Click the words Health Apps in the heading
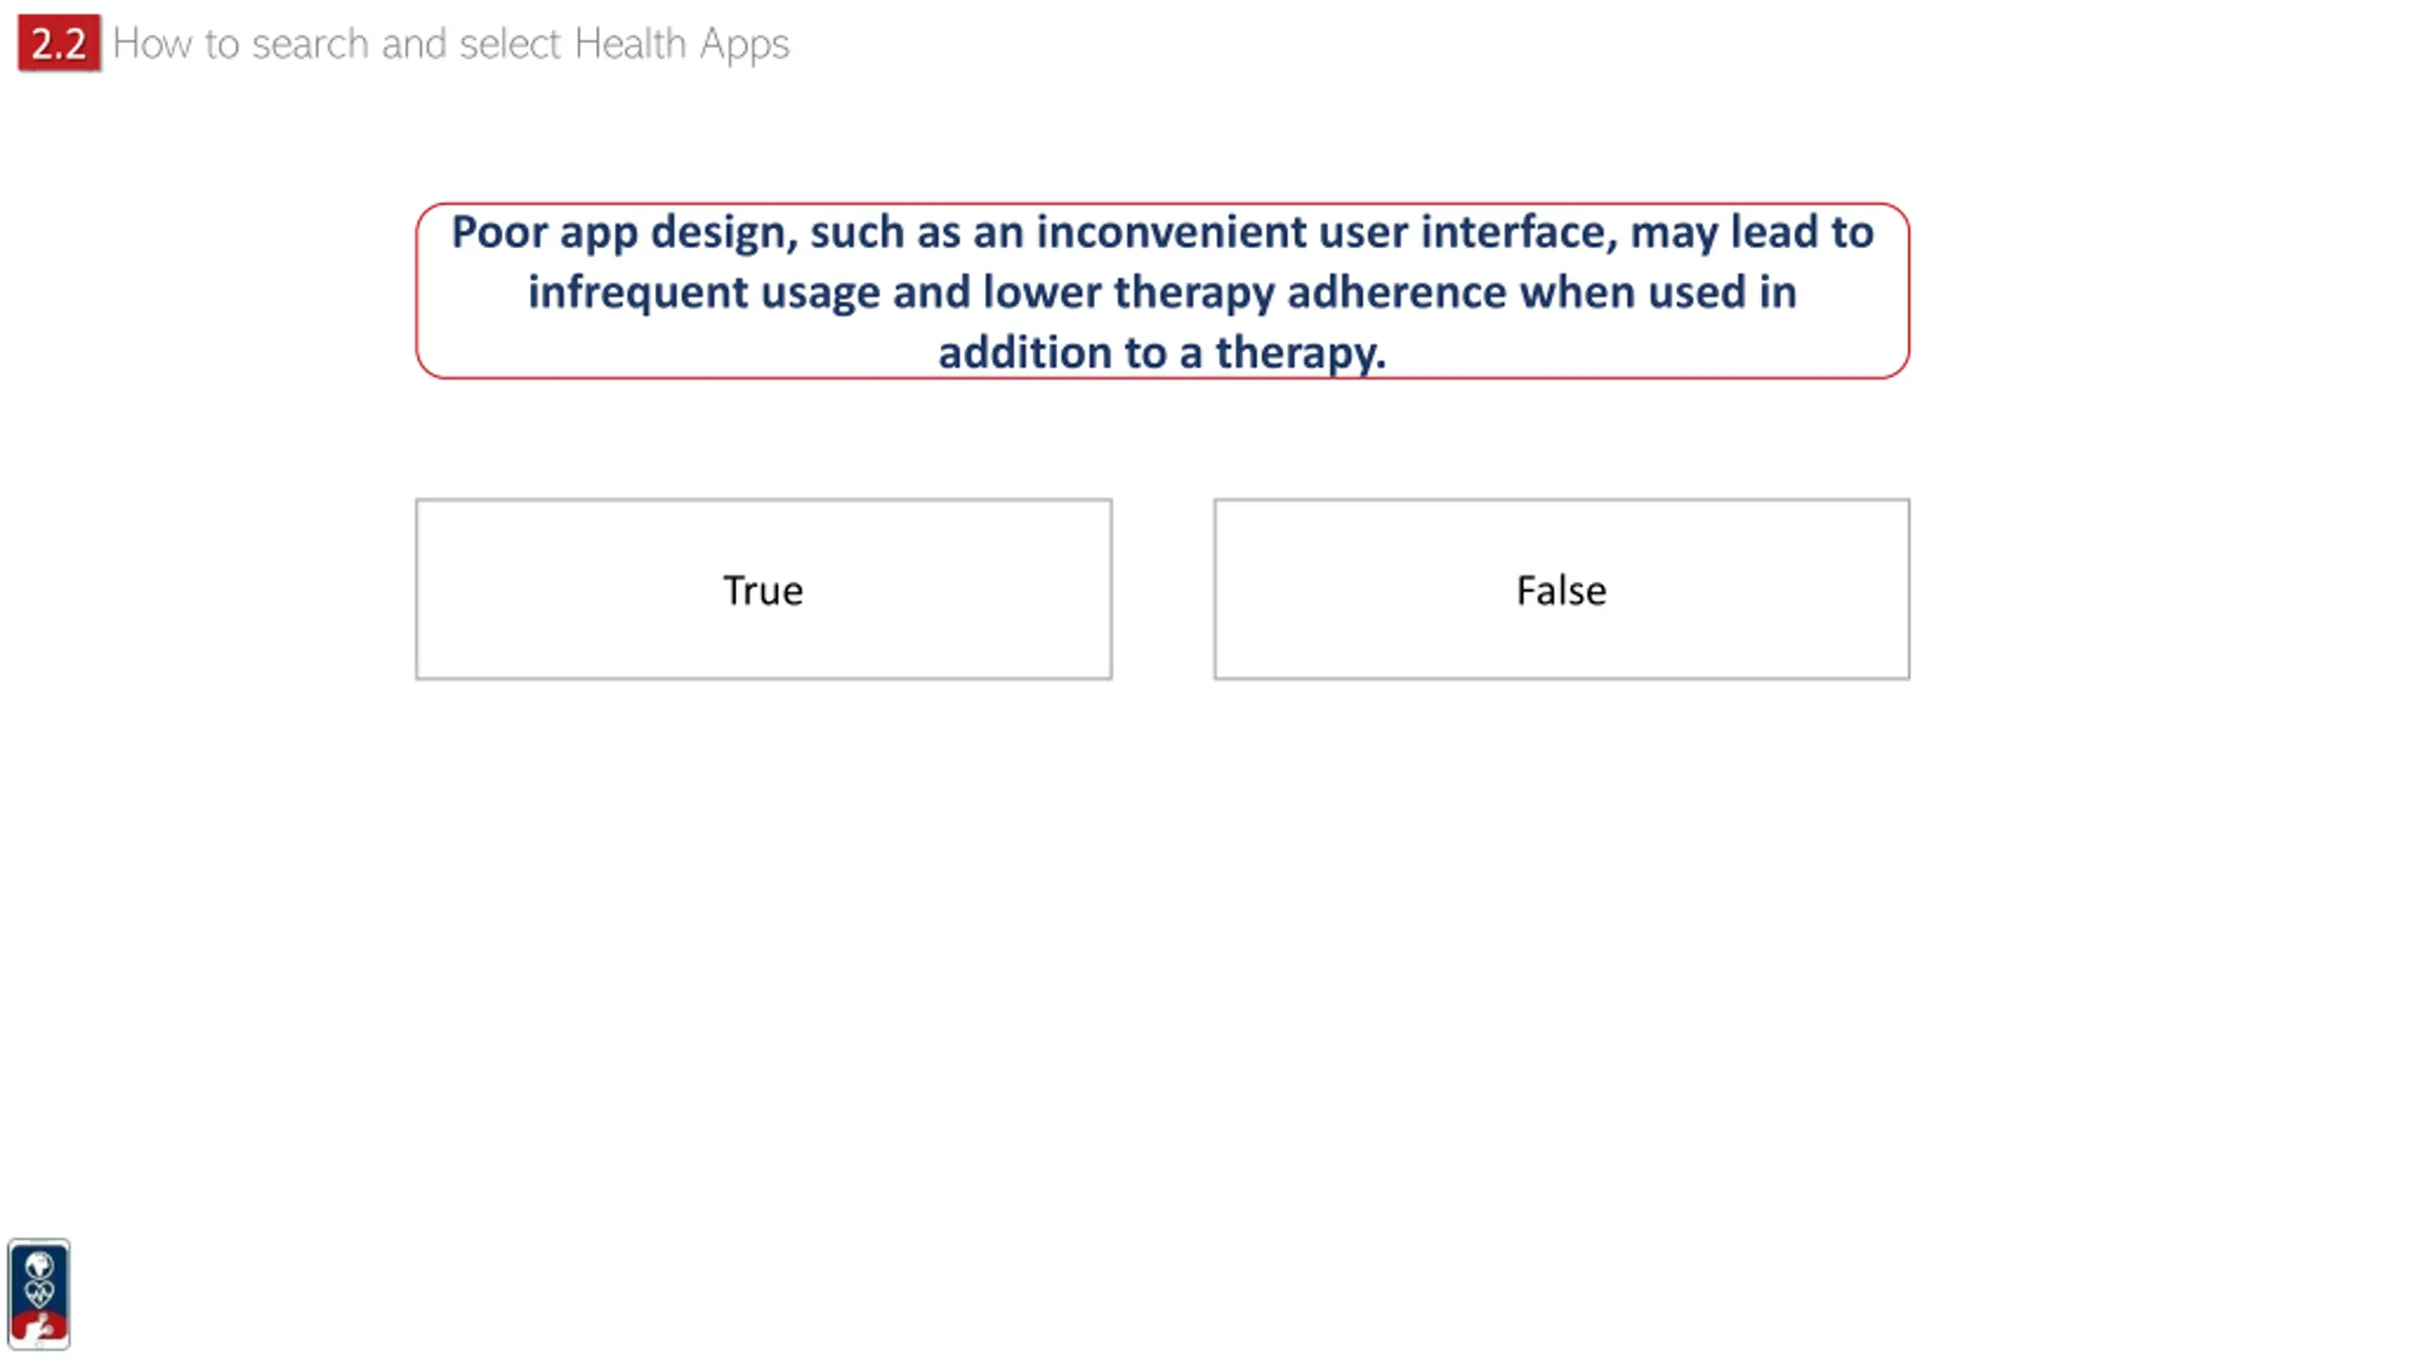Screen dimensions: 2415x1358 pos(681,44)
